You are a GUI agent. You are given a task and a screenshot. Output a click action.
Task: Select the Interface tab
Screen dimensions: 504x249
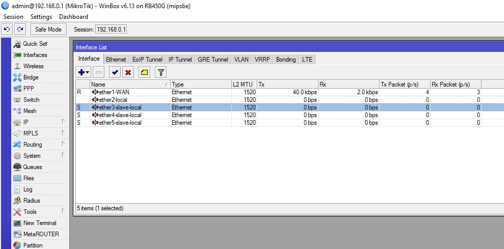pyautogui.click(x=89, y=59)
